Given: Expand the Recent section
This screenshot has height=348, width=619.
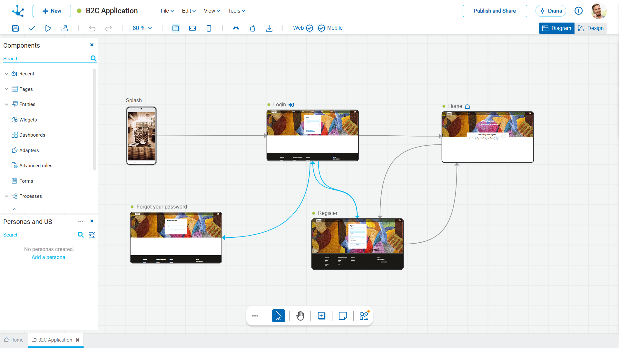Looking at the screenshot, I should (x=6, y=74).
